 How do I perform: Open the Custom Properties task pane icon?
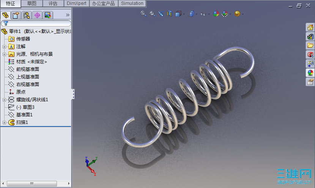pyautogui.click(x=310, y=82)
